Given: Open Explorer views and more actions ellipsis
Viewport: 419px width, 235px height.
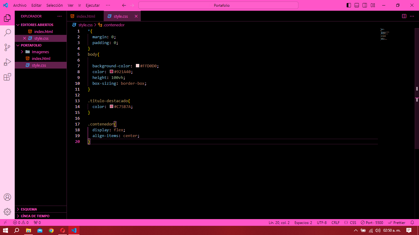Looking at the screenshot, I should coord(60,16).
